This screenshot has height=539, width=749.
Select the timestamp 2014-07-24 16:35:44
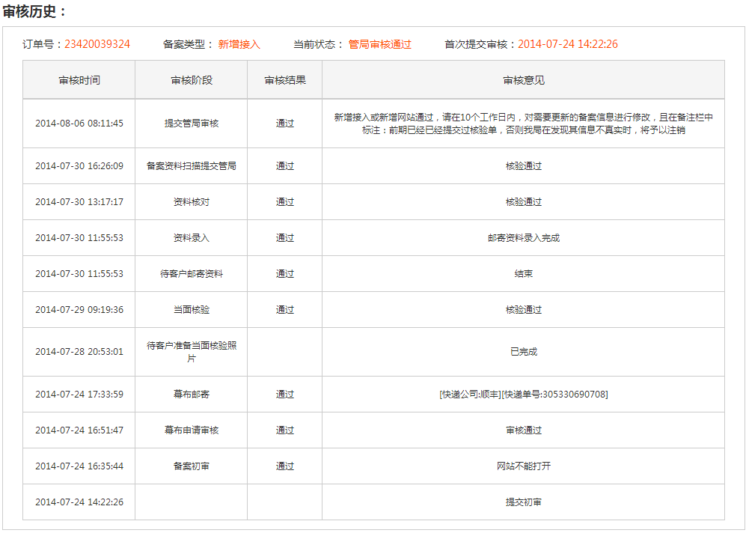tap(79, 466)
